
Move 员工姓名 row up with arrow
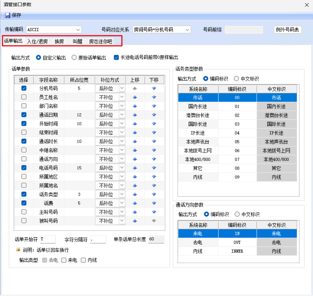135,97
